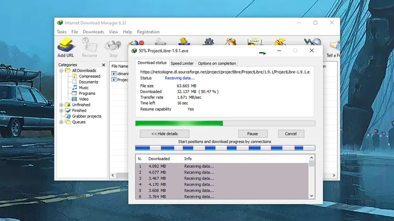
Task: Expand the Unfinished tree node
Action: (x=61, y=105)
